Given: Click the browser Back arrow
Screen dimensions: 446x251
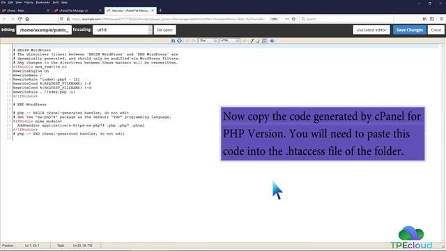Looking at the screenshot, I should 5,19.
